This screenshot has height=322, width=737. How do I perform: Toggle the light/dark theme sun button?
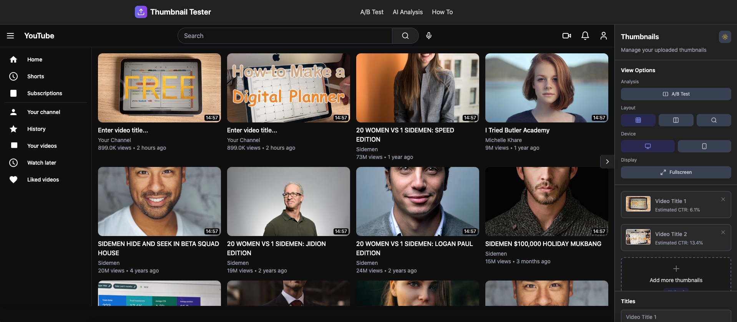[x=725, y=37]
